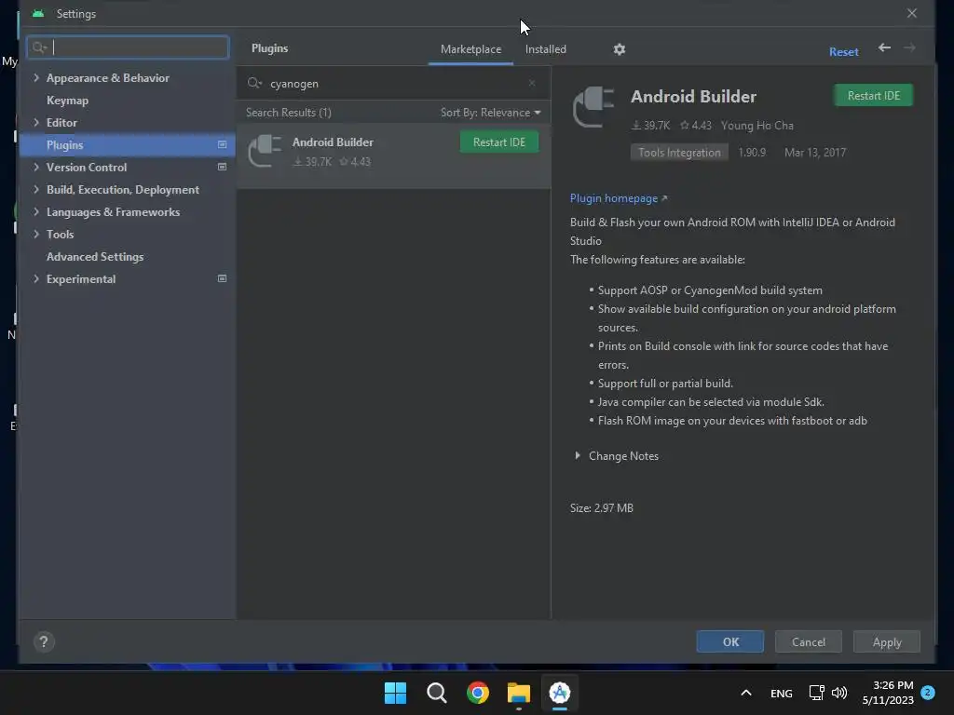The image size is (954, 715).
Task: Click the vendor name Young Ho Cha
Action: (x=756, y=126)
